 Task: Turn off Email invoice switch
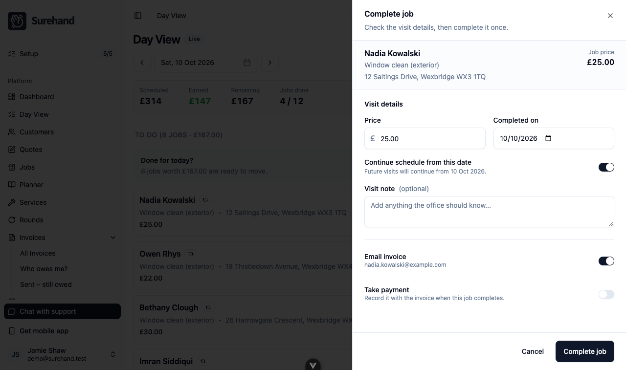pyautogui.click(x=606, y=261)
